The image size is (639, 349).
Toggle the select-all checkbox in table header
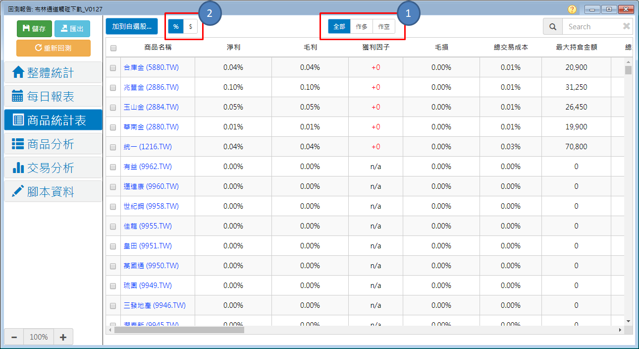coord(113,48)
